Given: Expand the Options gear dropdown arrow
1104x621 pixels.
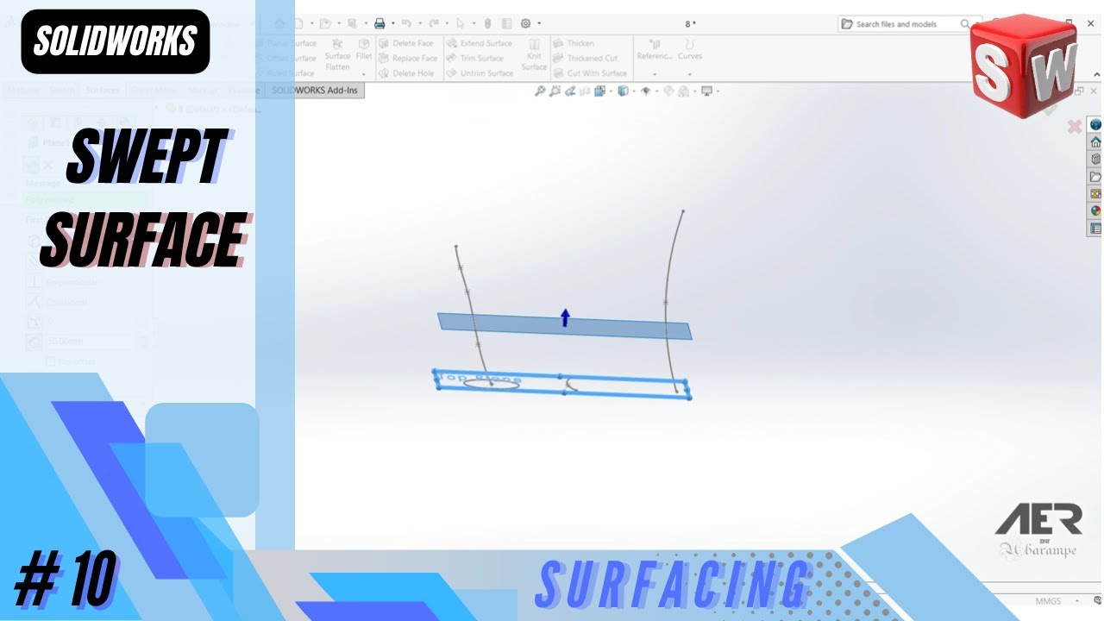Looking at the screenshot, I should (539, 24).
